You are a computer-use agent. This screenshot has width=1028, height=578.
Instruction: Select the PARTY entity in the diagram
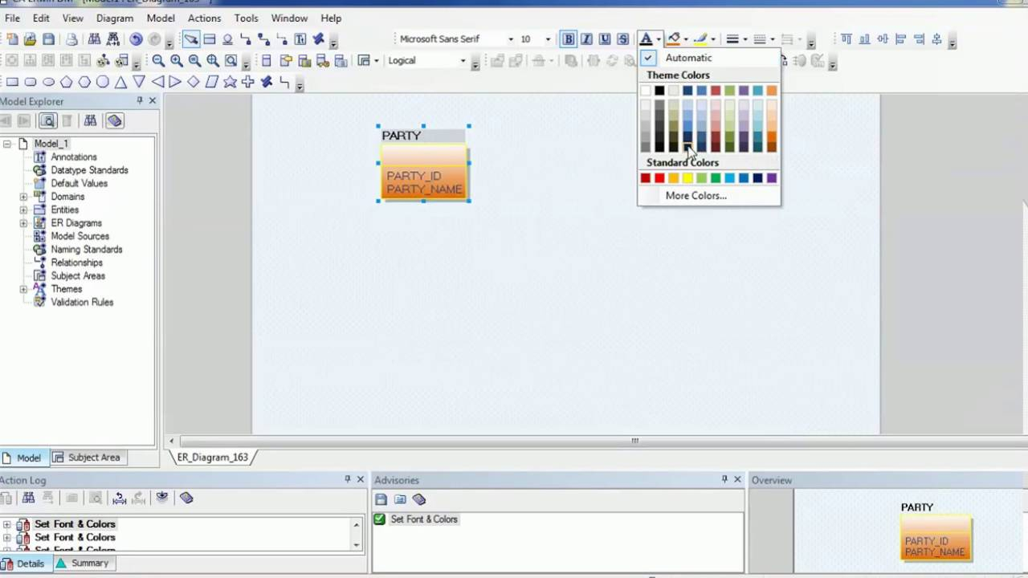pyautogui.click(x=423, y=161)
